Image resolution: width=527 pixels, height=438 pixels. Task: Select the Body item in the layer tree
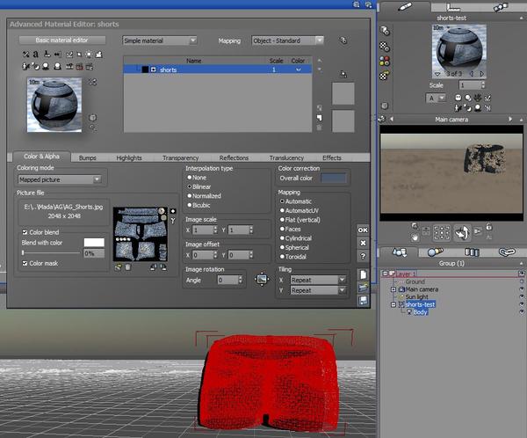pos(420,312)
